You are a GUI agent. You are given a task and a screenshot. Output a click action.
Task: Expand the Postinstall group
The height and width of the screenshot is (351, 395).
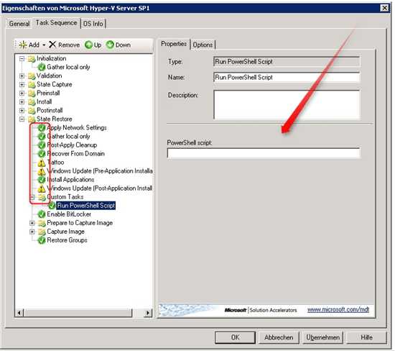pyautogui.click(x=22, y=111)
